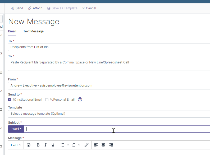
Task: Toggle underline formatting
Action: pos(53,145)
